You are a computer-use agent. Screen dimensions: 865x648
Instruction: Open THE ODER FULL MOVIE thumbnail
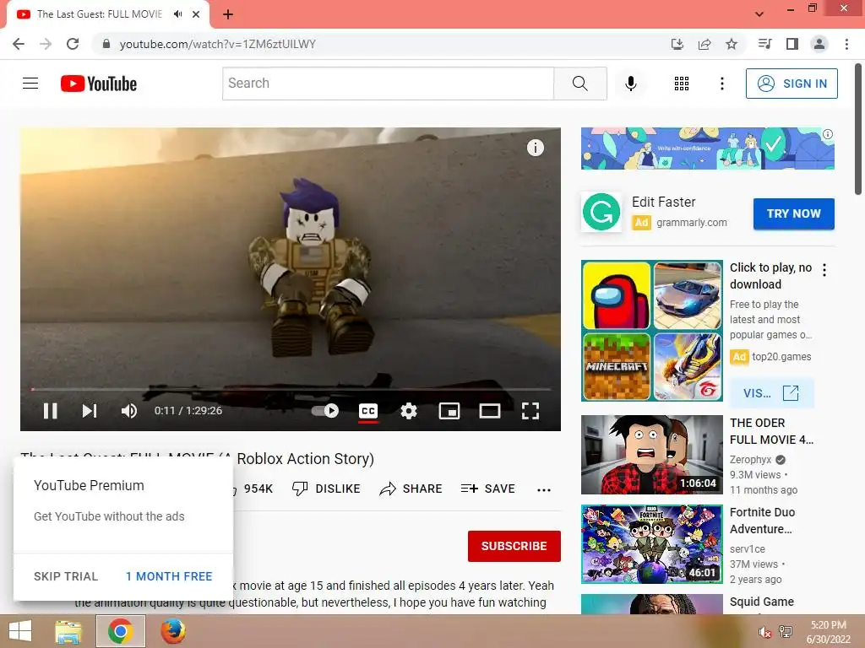coord(652,455)
